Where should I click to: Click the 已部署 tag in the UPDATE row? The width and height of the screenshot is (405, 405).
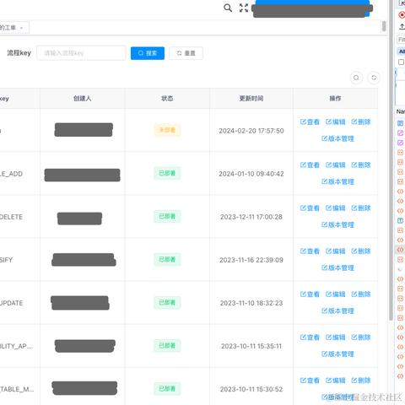[x=167, y=302]
